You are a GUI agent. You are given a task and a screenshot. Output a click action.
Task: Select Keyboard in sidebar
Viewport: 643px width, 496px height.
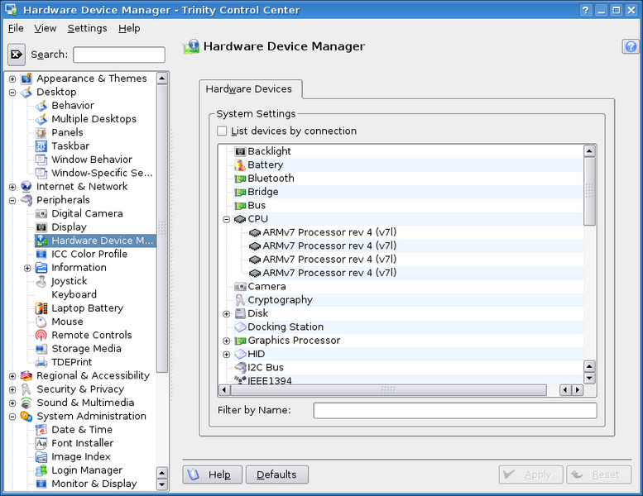point(74,294)
